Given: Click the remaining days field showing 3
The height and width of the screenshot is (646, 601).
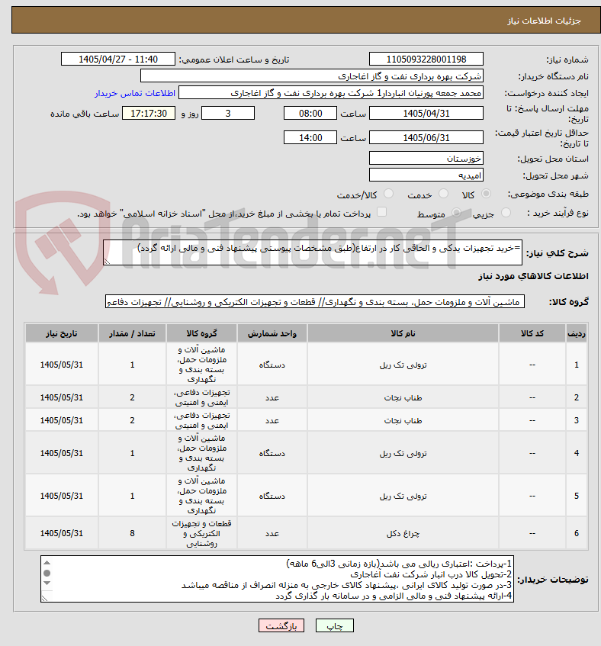Looking at the screenshot, I should [x=228, y=114].
